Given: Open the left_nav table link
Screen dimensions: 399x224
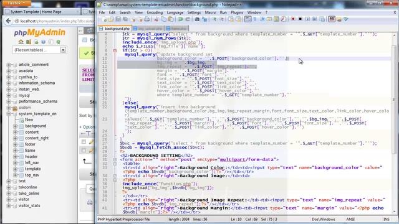Looking at the screenshot, I should pos(32,162).
